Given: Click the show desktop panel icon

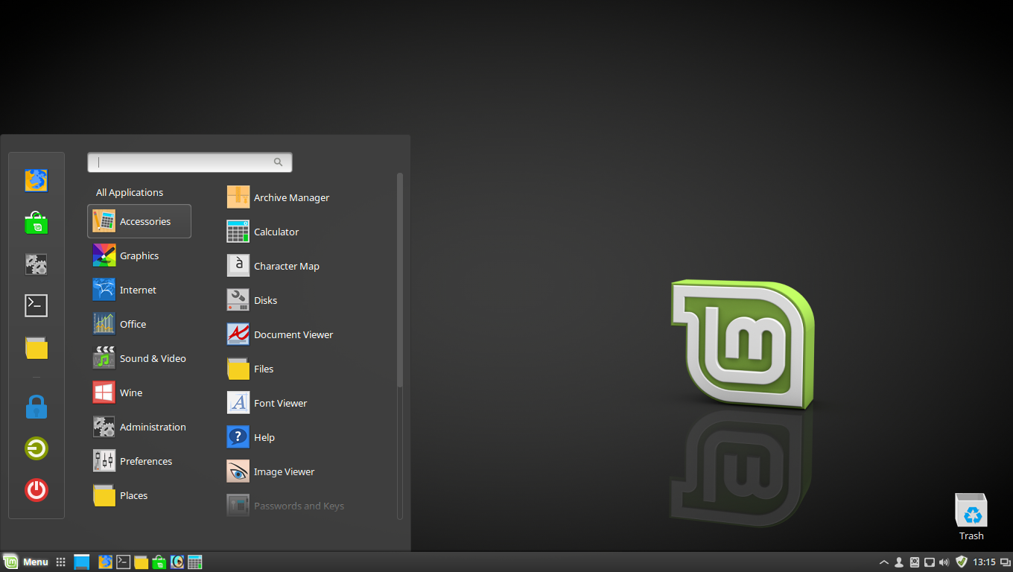Looking at the screenshot, I should pyautogui.click(x=82, y=562).
